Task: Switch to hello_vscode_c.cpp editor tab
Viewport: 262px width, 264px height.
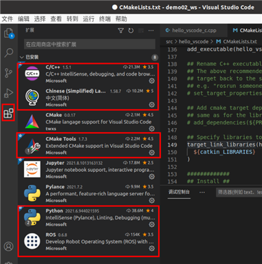Action: coord(191,30)
